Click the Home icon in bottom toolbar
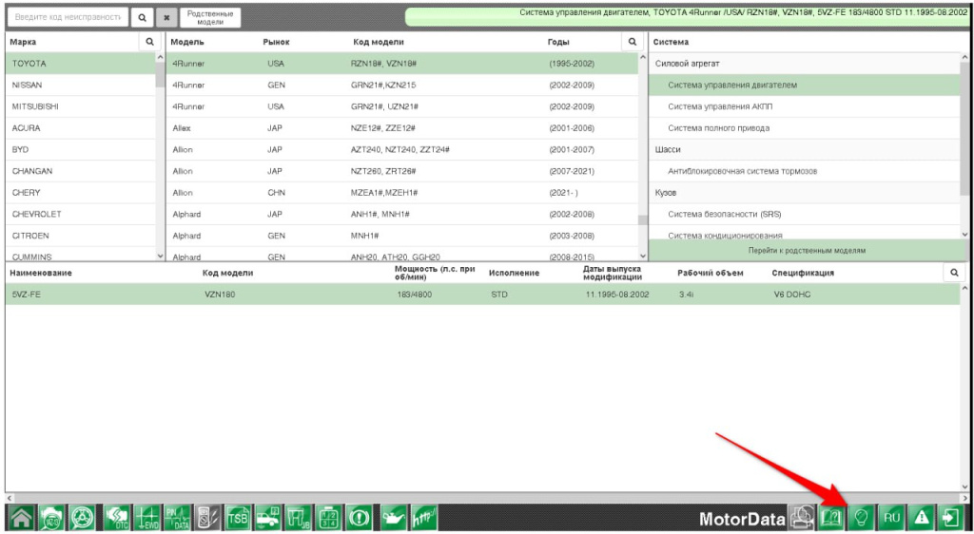Image resolution: width=974 pixels, height=534 pixels. (x=20, y=519)
